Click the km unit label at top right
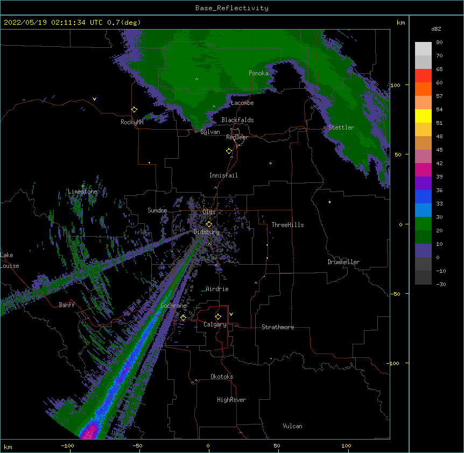The image size is (464, 453). [400, 23]
